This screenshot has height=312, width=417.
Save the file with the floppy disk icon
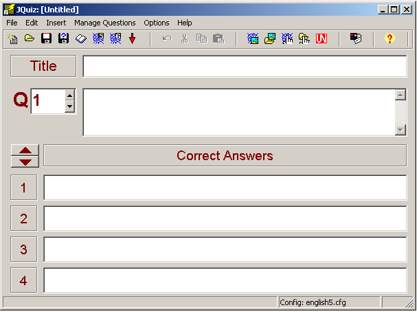[x=46, y=39]
